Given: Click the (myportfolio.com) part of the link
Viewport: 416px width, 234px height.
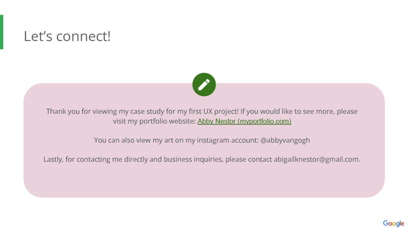Looking at the screenshot, I should click(264, 121).
